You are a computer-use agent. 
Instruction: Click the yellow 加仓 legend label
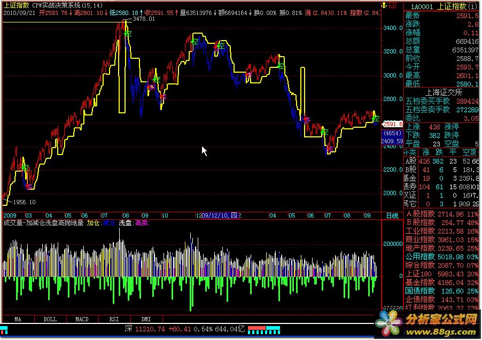click(94, 223)
